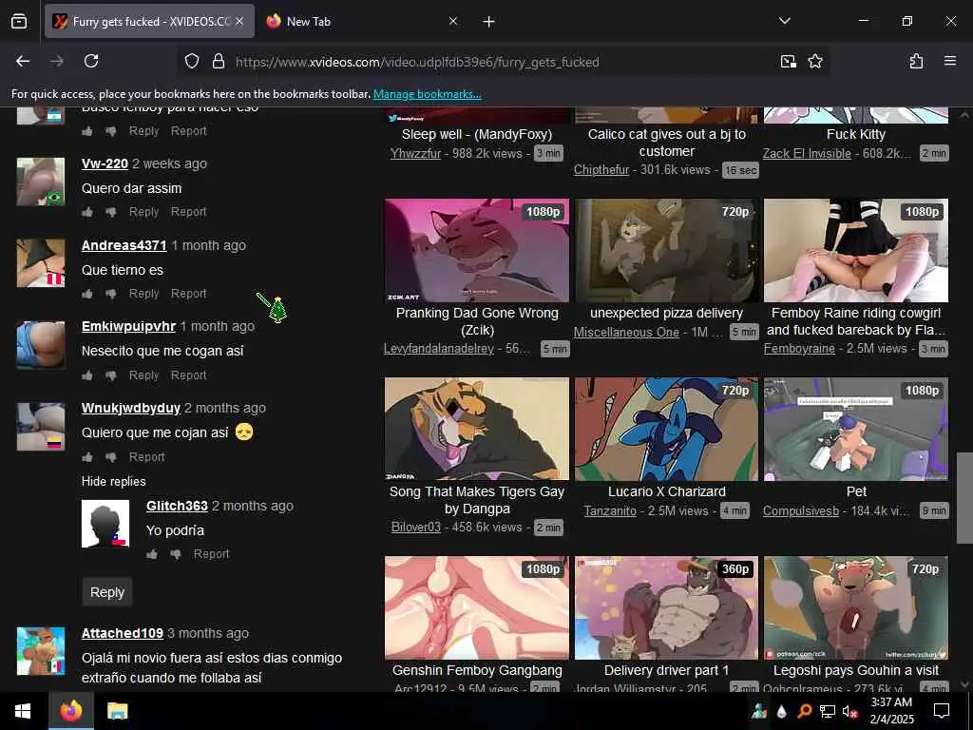
Task: Dislike Glitch363's reply
Action: point(176,554)
